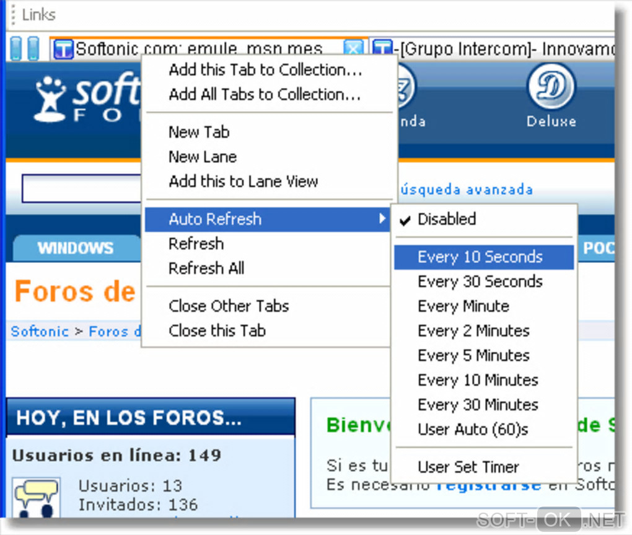Pick Every 5 Minutes interval
The image size is (632, 535).
(484, 355)
